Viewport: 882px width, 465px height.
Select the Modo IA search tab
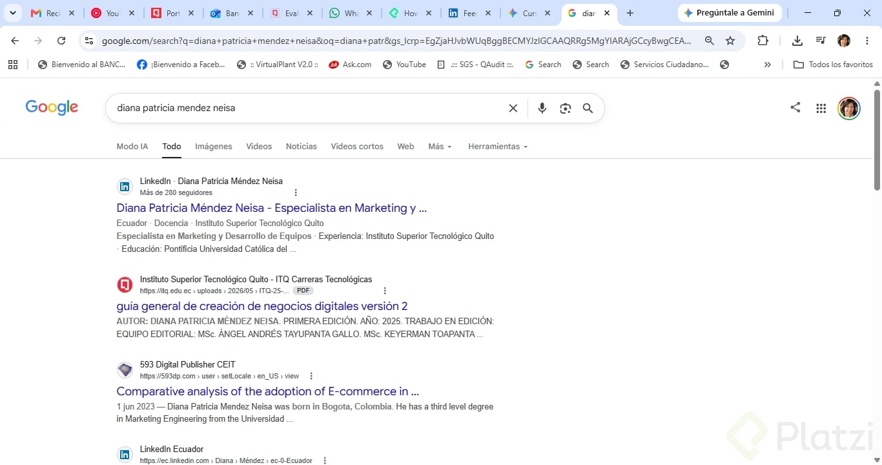point(132,147)
